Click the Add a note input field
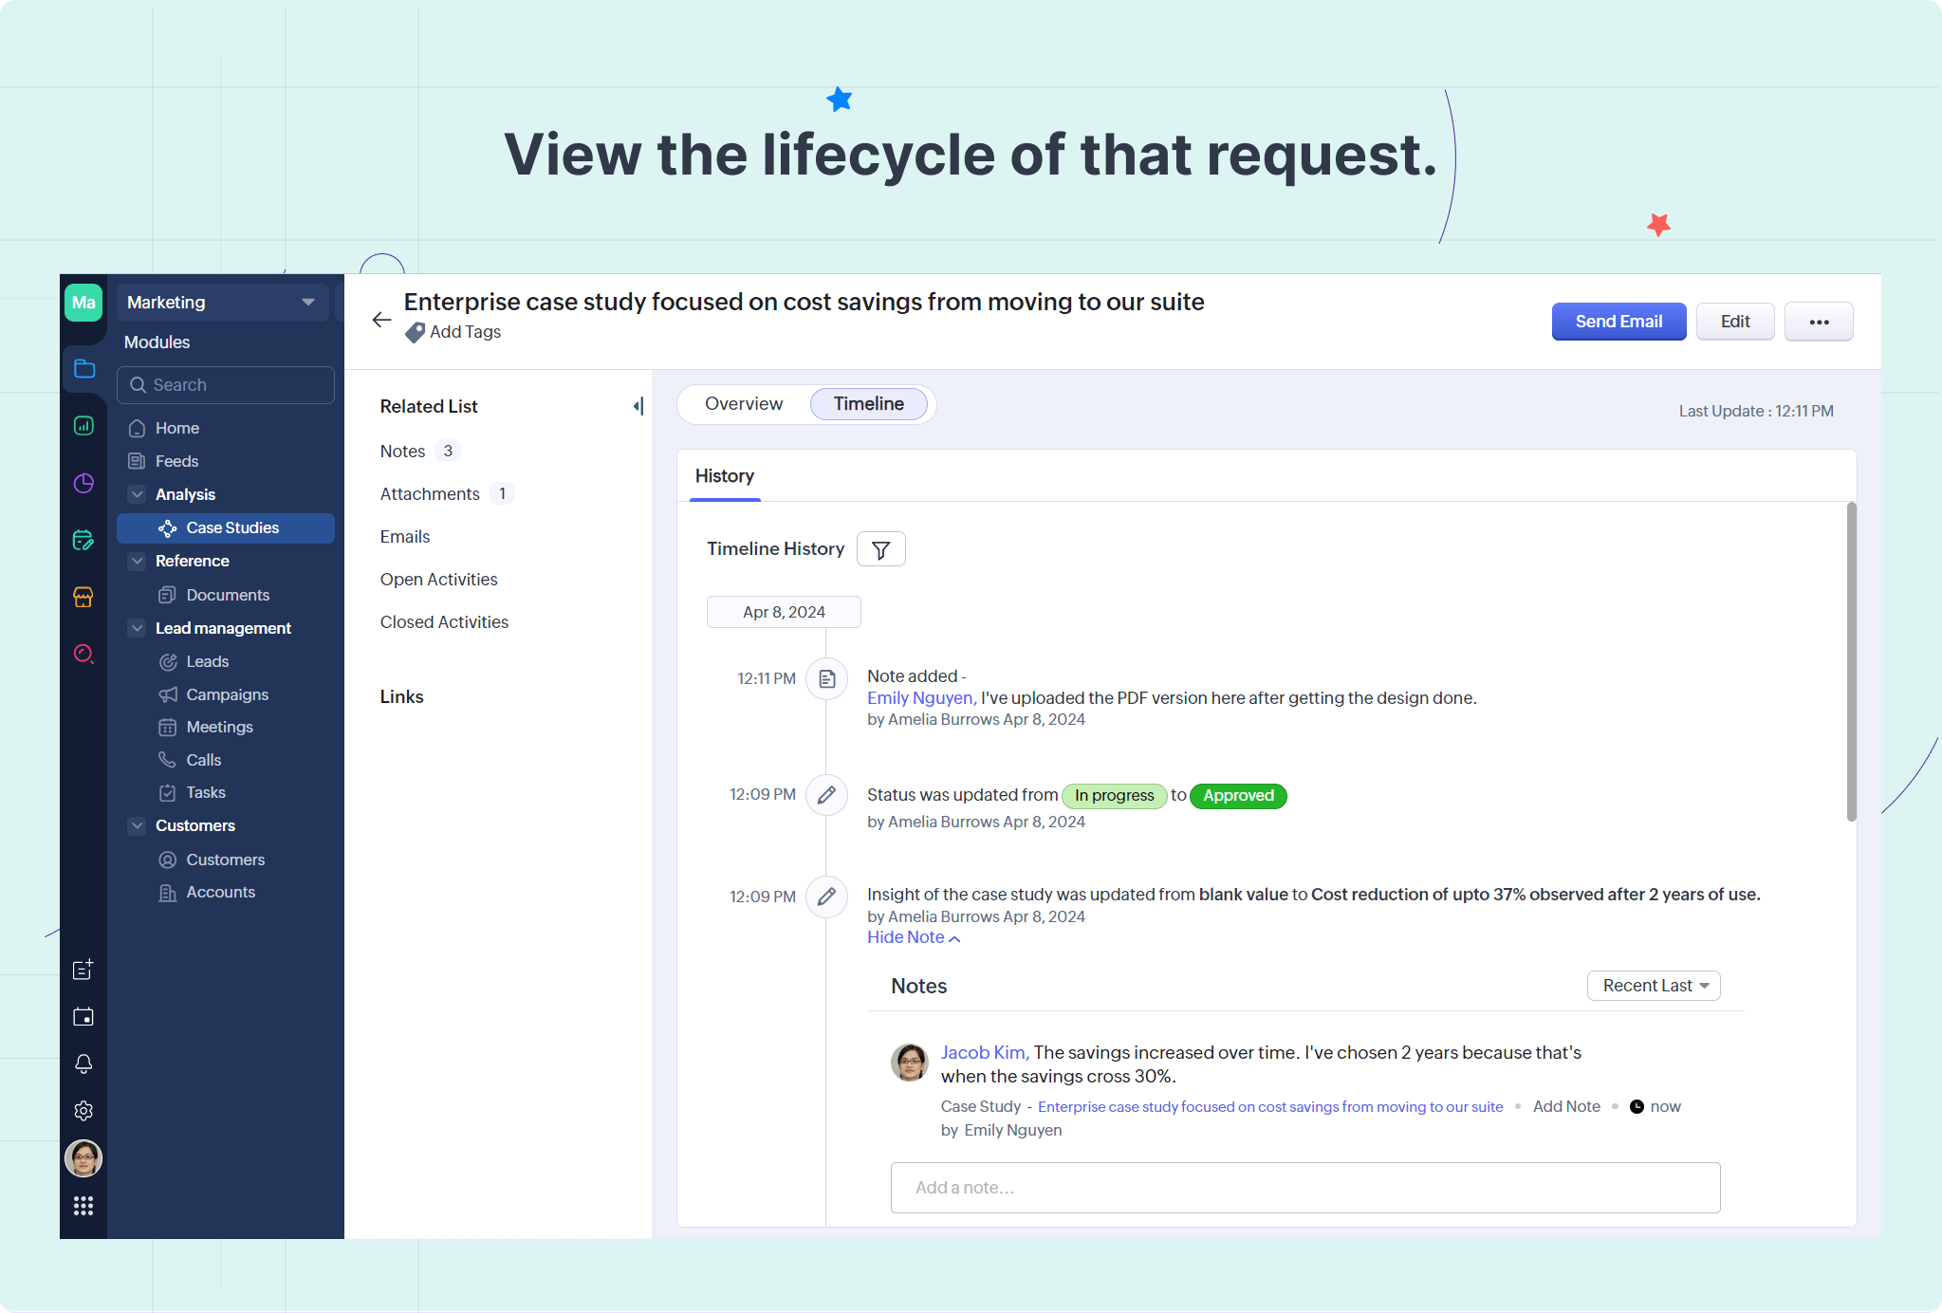 click(x=1304, y=1188)
